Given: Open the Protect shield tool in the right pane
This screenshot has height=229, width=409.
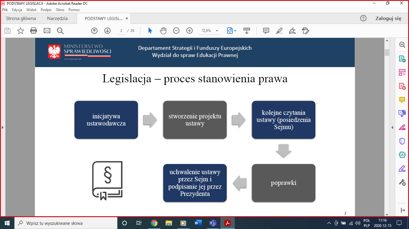Looking at the screenshot, I should click(402, 141).
